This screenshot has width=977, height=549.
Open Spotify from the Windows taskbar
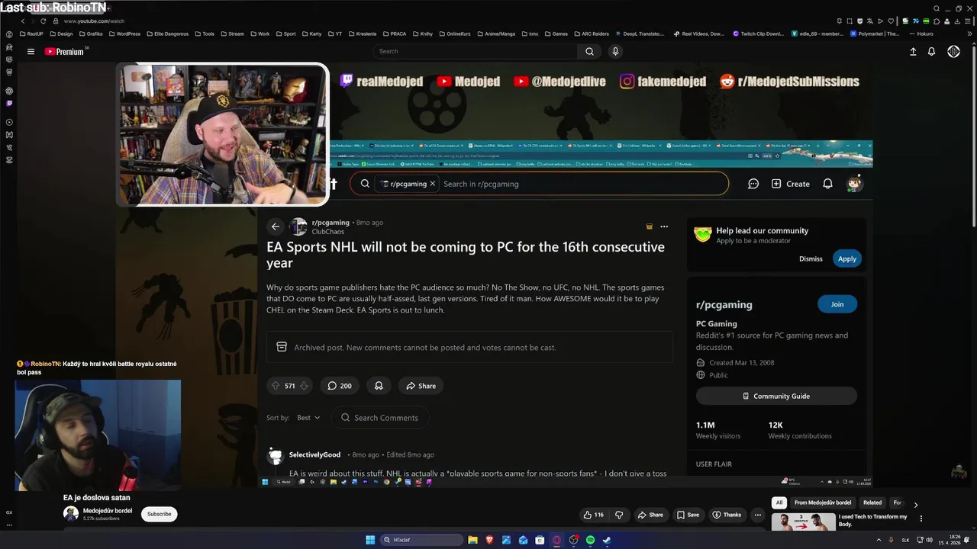[x=590, y=540]
